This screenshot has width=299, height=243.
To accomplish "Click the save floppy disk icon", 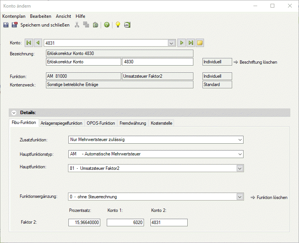I will point(6,25).
